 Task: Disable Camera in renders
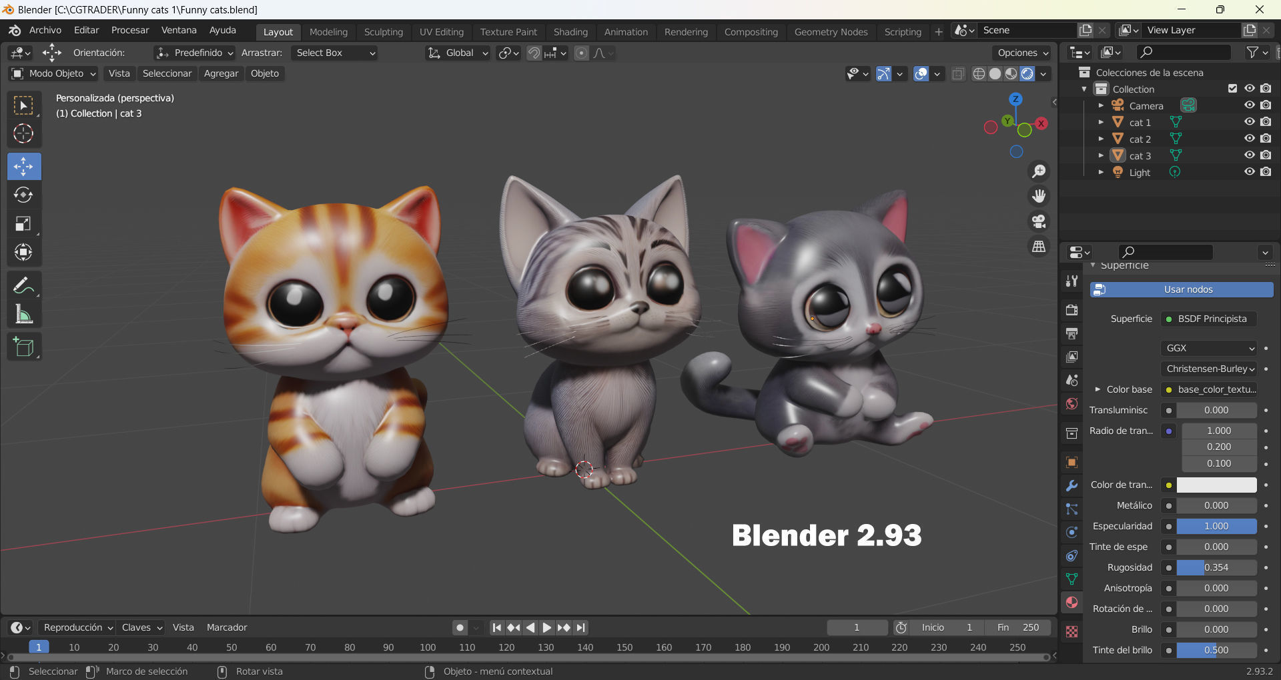click(1266, 105)
